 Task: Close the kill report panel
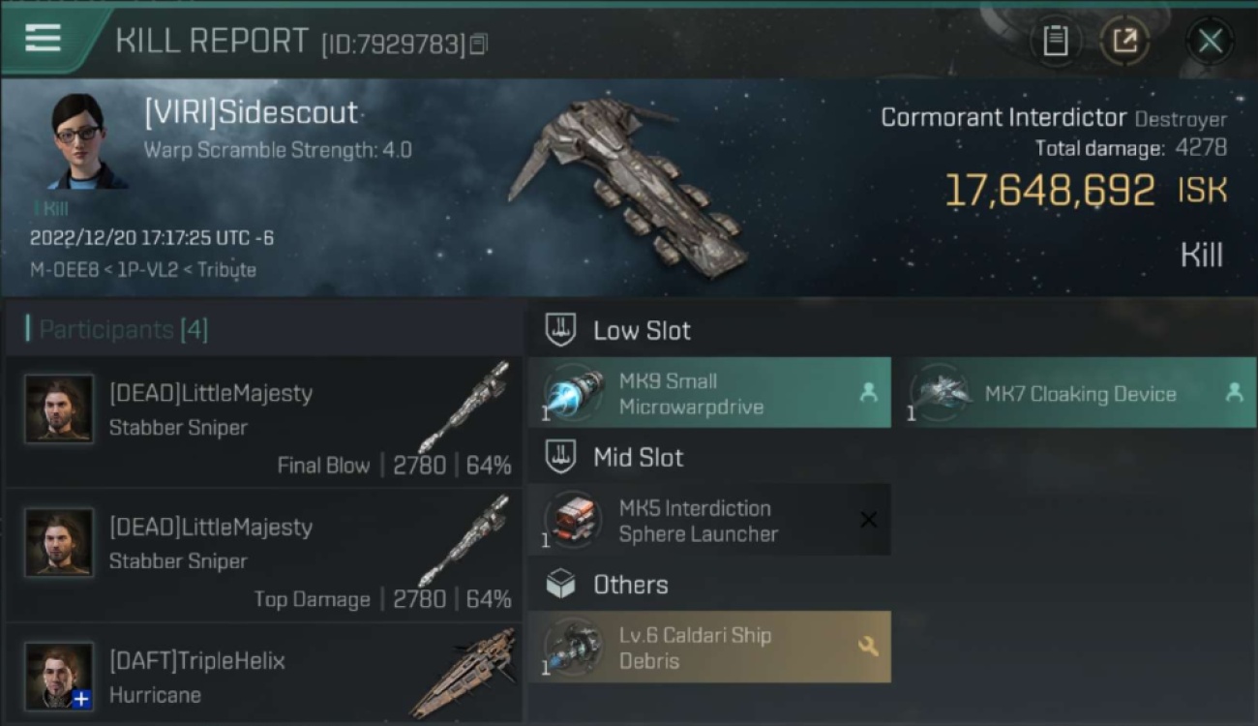[1210, 41]
